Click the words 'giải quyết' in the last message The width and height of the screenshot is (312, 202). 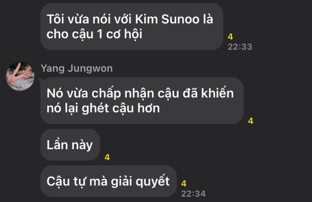pos(140,181)
